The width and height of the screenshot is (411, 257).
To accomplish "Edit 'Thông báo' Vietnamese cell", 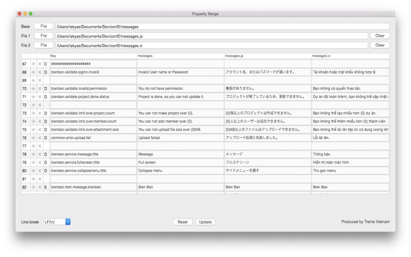I will point(350,154).
